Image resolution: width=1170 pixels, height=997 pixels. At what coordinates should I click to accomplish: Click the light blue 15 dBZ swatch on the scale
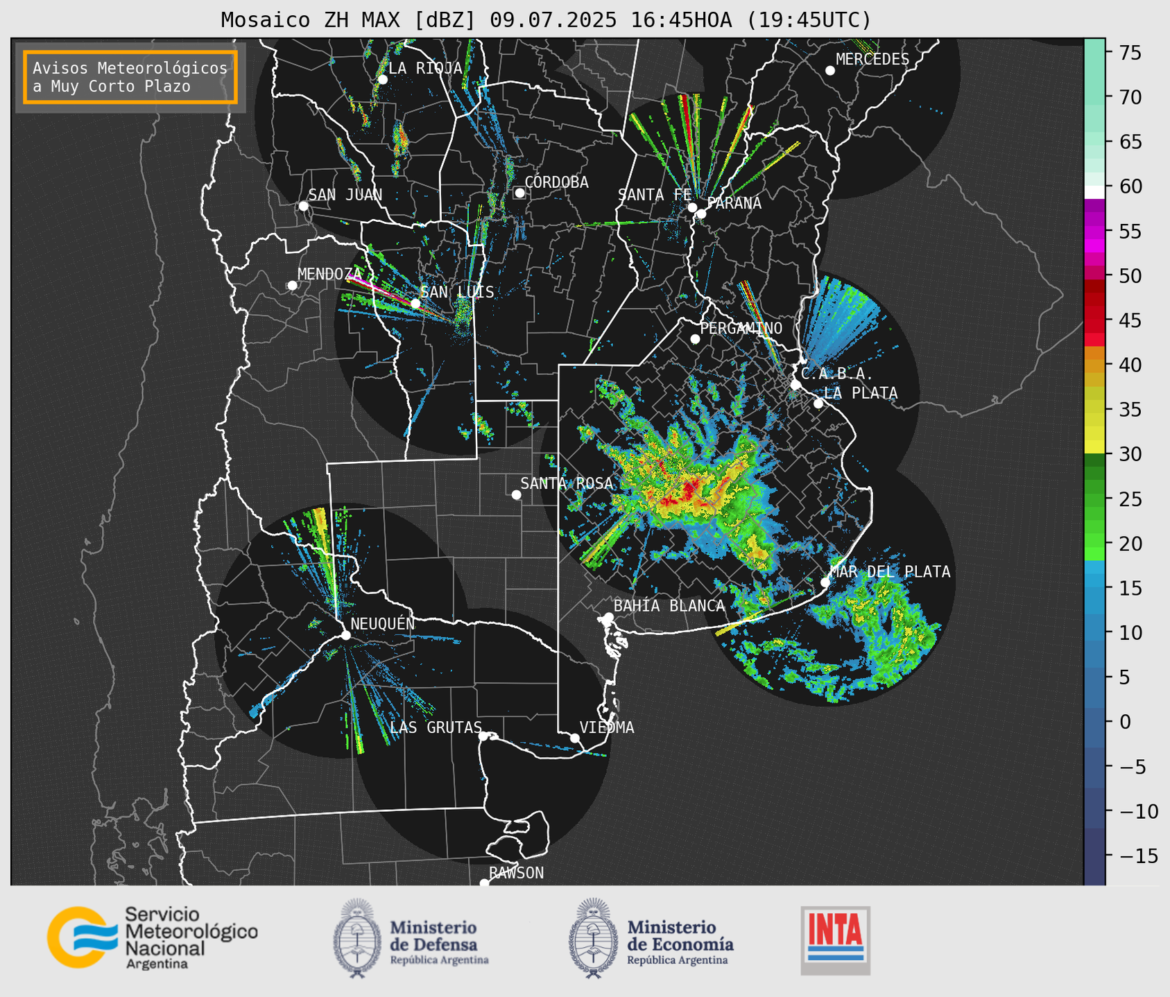1094,588
